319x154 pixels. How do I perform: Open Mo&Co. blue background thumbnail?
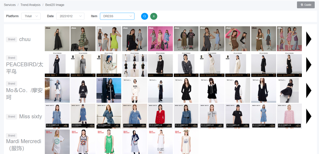tap(109, 90)
